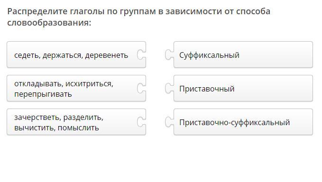This screenshot has height=182, width=322.
Task: Click the puzzle connector tab of 'Приставочно-суффиксальный'
Action: (x=169, y=122)
